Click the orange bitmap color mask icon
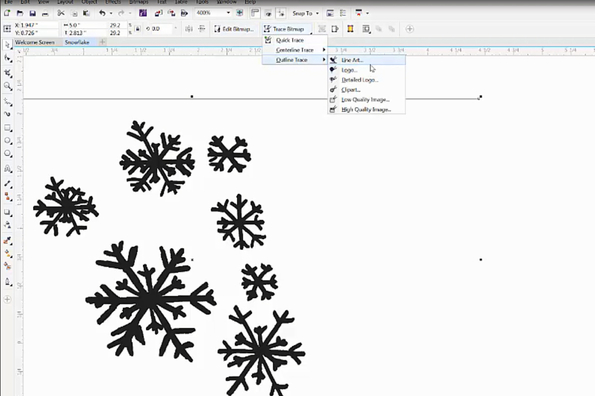595x396 pixels. point(351,29)
